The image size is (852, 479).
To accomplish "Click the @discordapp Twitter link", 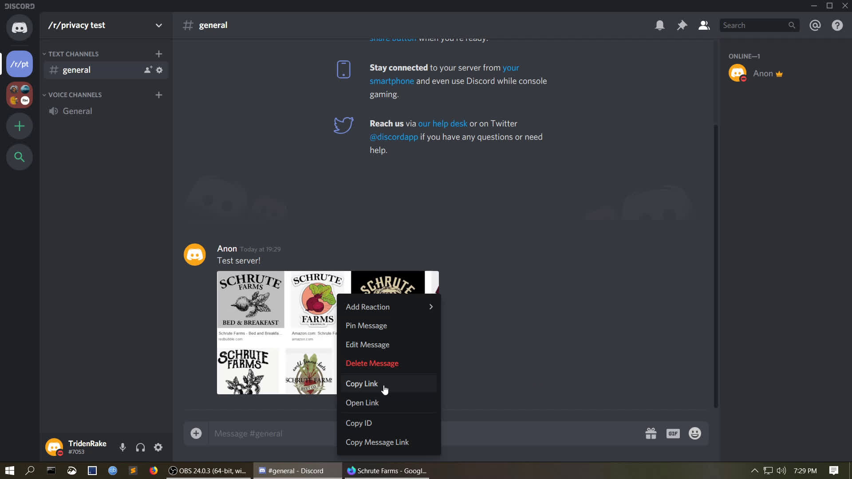I will click(x=394, y=137).
